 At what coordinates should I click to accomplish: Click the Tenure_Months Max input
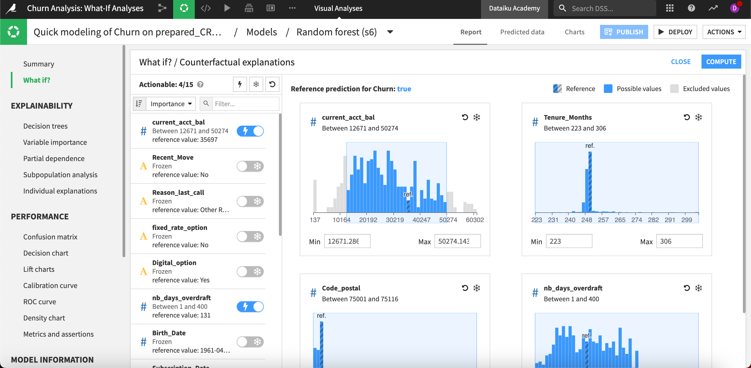click(x=679, y=241)
